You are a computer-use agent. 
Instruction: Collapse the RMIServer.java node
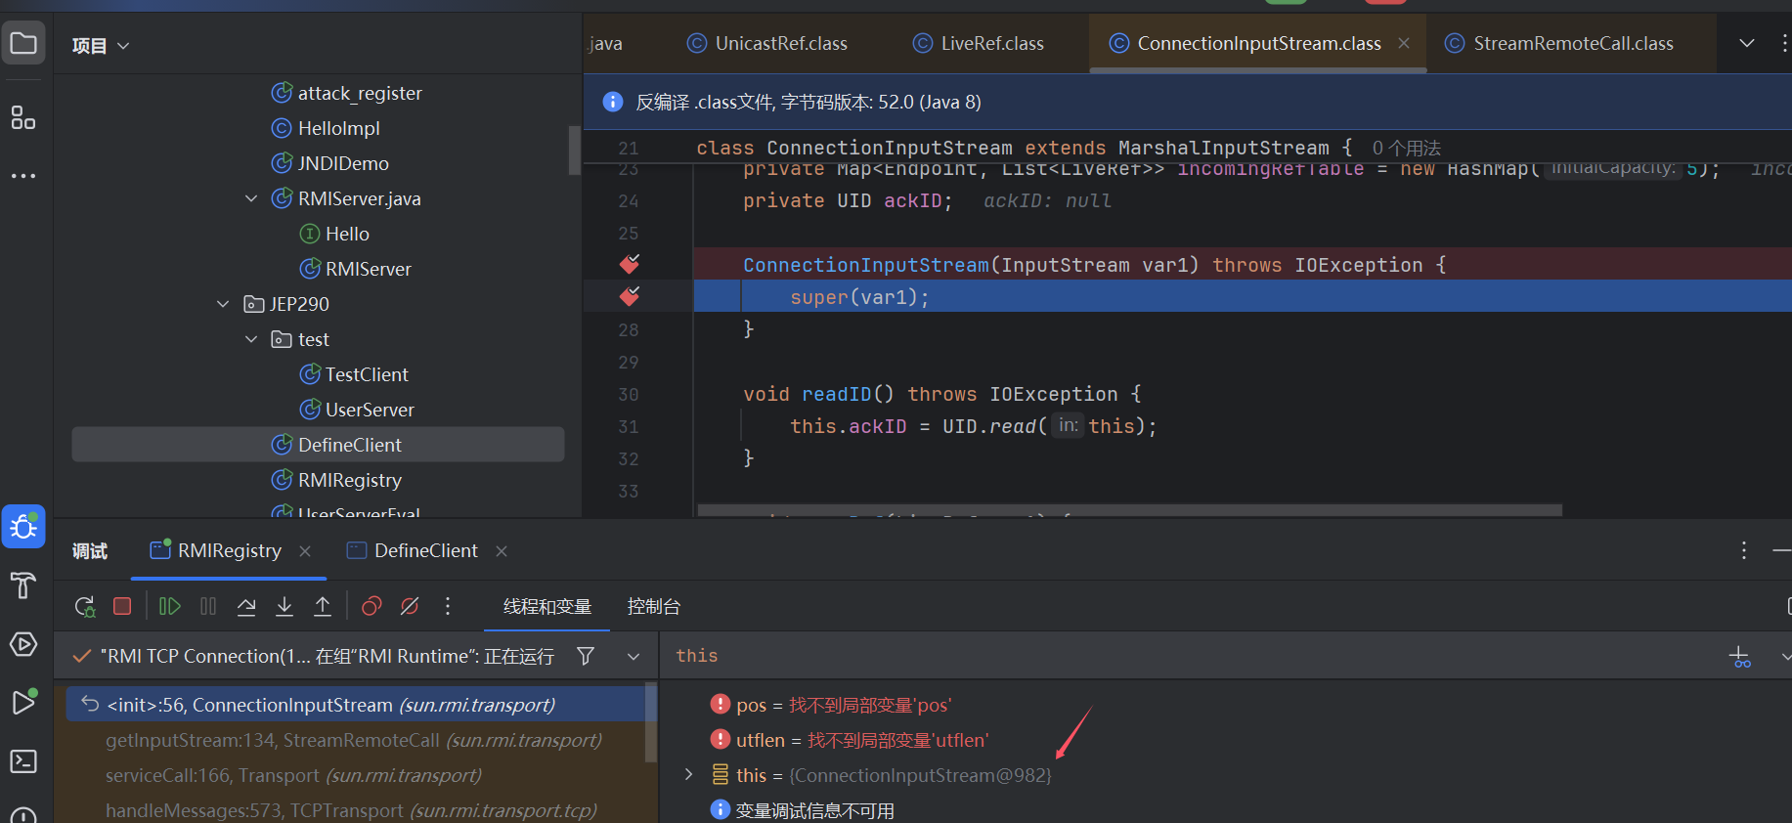click(x=251, y=198)
